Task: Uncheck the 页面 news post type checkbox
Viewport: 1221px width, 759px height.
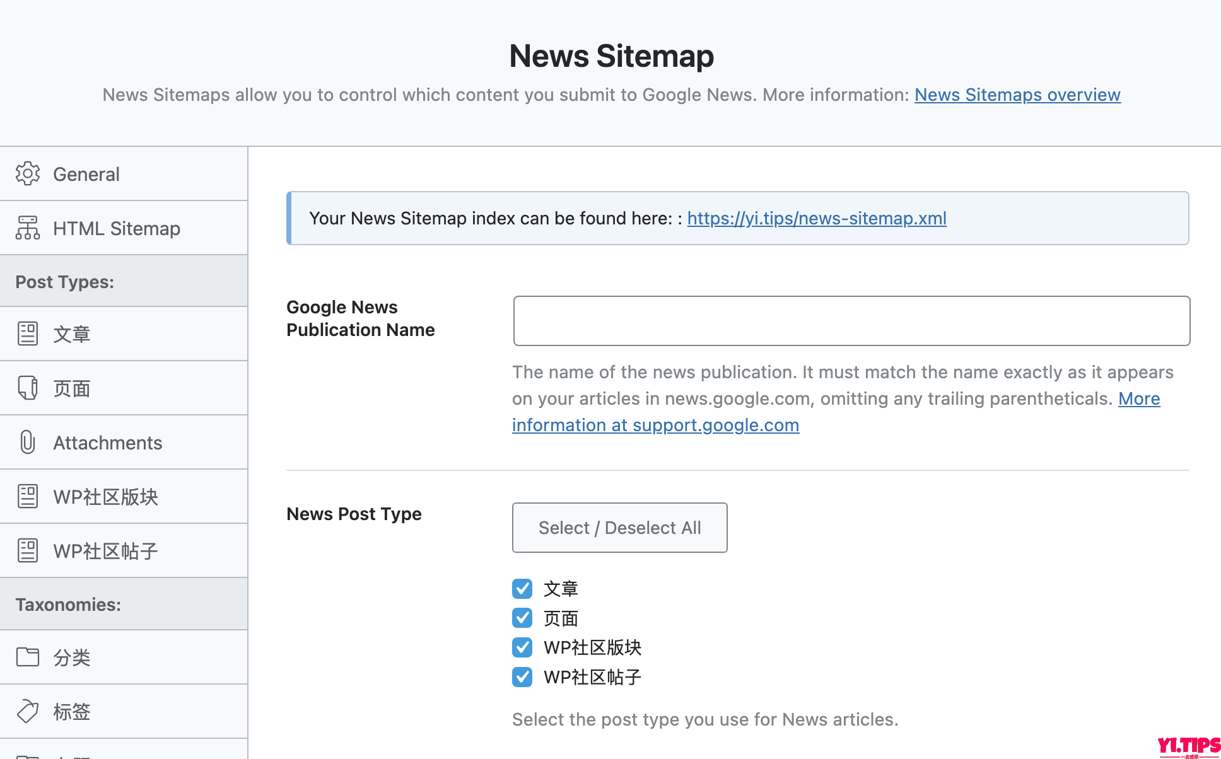Action: [x=522, y=618]
